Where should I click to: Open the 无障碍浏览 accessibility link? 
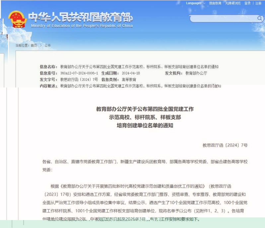233,3
